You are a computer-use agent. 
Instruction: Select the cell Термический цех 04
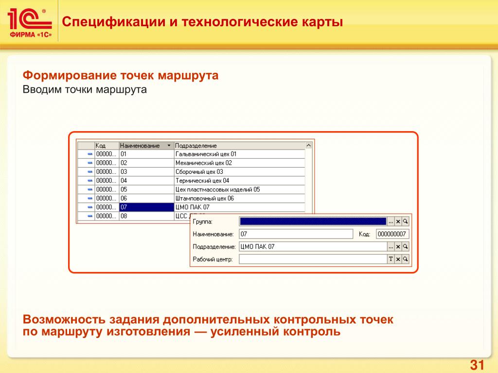point(239,181)
